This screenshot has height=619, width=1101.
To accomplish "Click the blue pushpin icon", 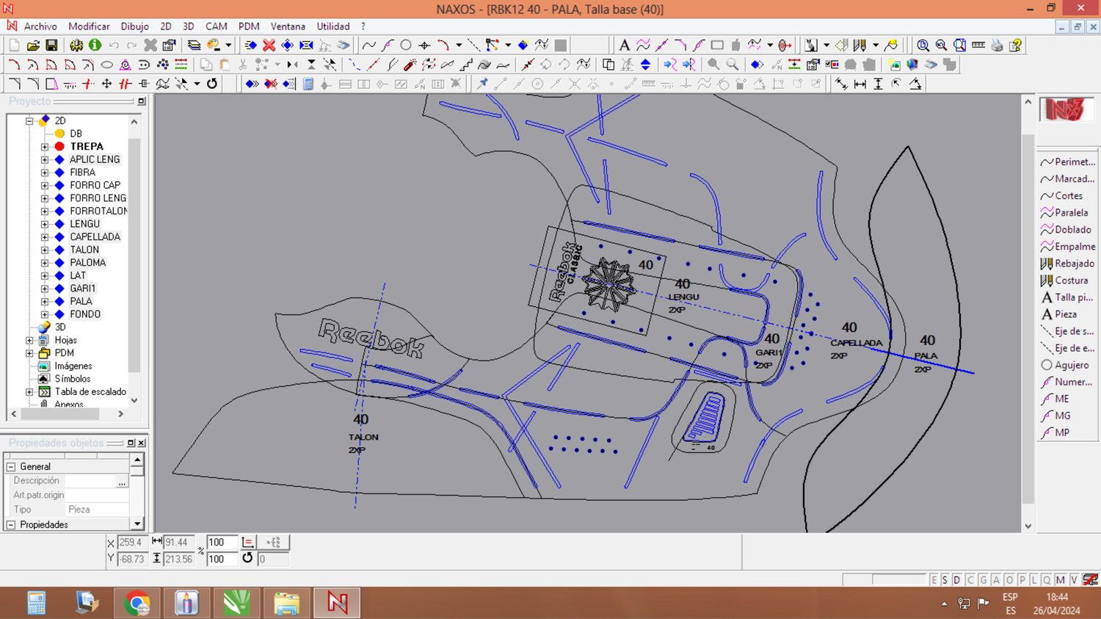I will (482, 84).
